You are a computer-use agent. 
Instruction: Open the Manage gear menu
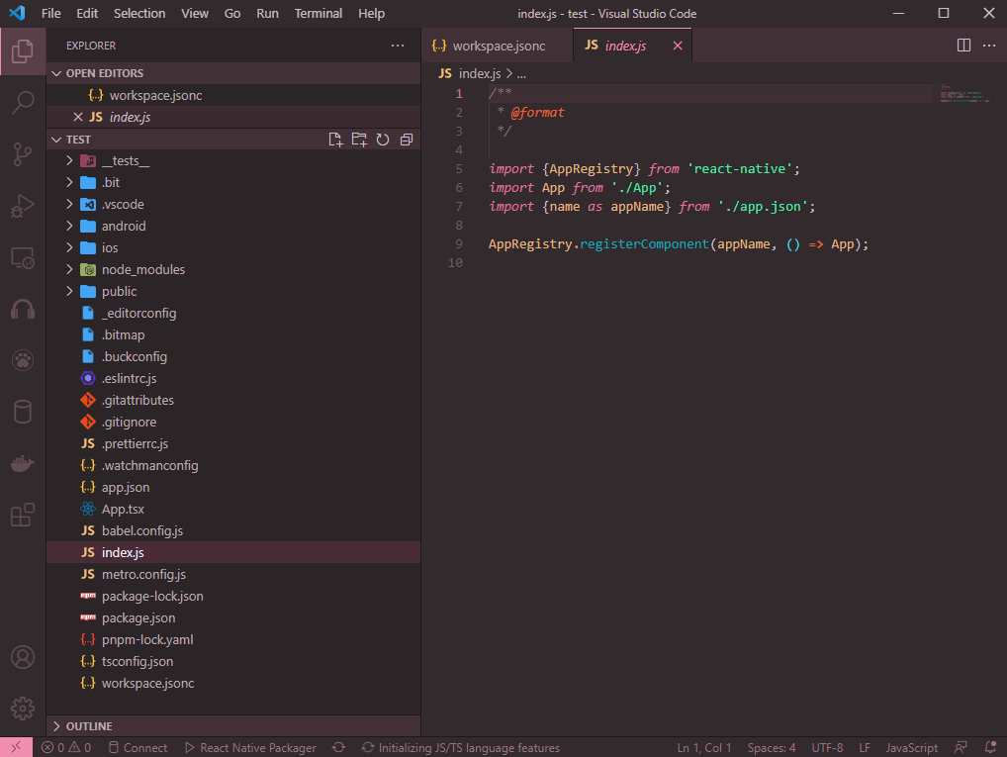point(23,709)
